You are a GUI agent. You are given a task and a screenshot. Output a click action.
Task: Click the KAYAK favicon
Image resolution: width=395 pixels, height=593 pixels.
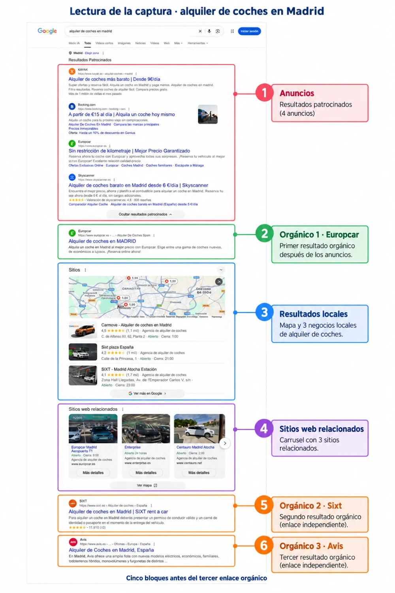tap(72, 72)
